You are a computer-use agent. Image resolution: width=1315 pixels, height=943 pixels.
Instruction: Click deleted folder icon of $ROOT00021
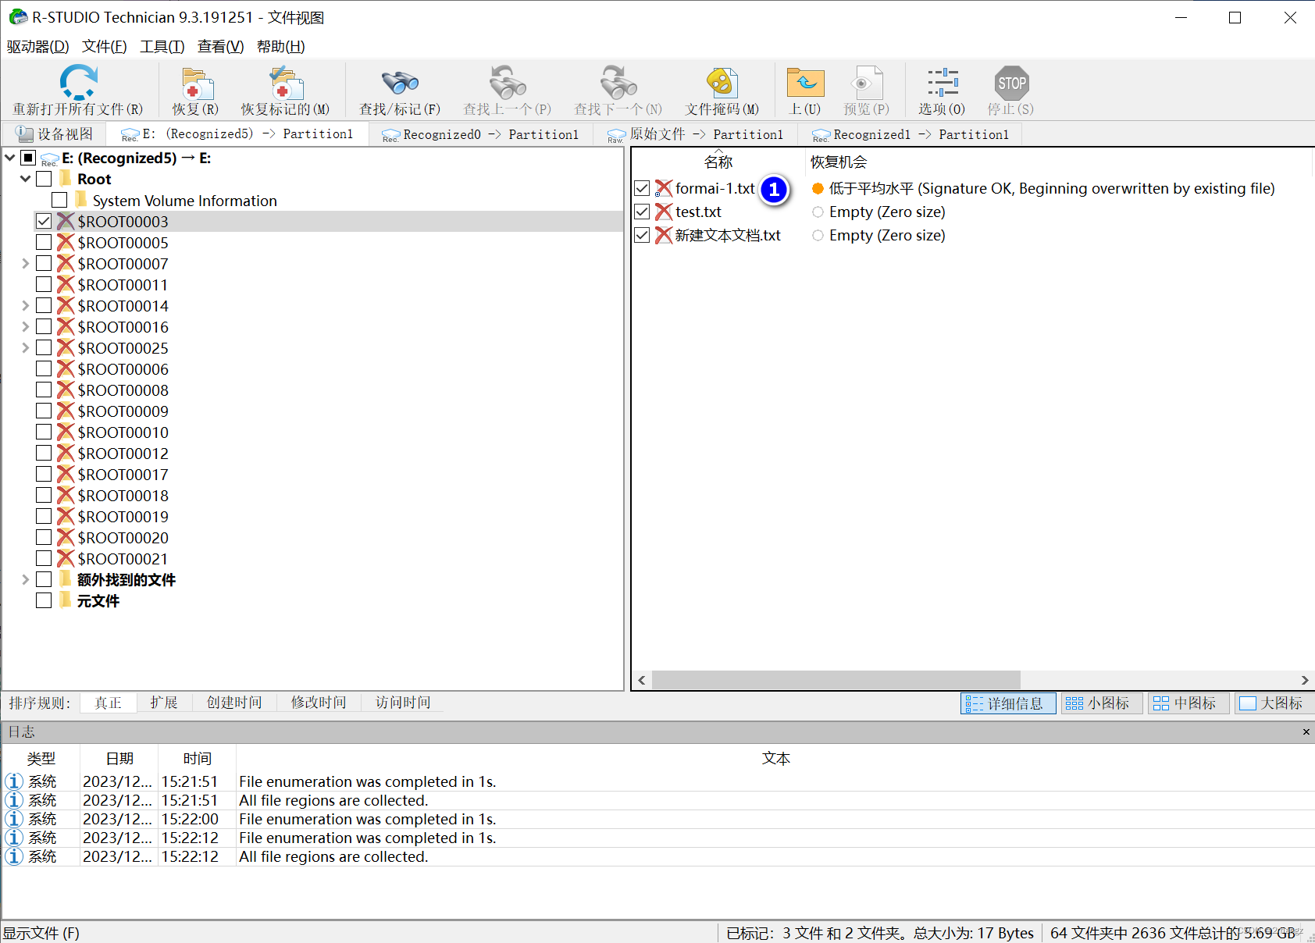(66, 558)
